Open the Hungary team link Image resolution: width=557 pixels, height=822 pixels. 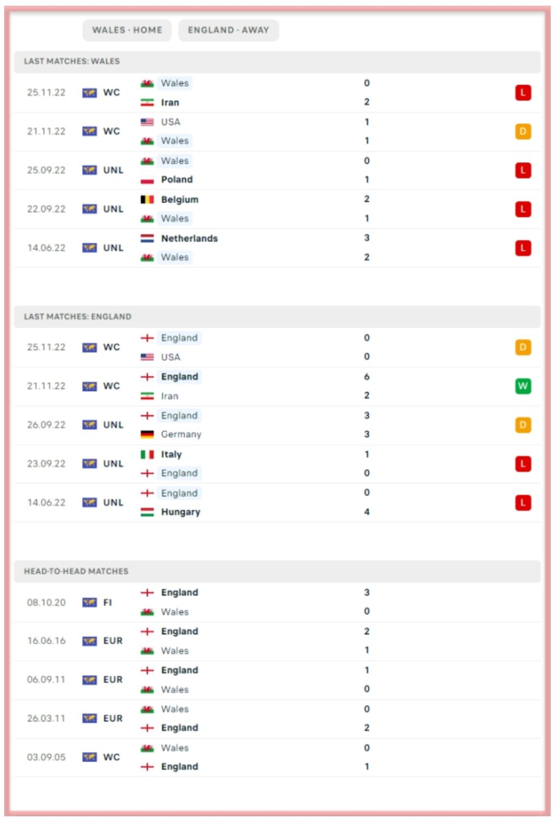pyautogui.click(x=181, y=512)
